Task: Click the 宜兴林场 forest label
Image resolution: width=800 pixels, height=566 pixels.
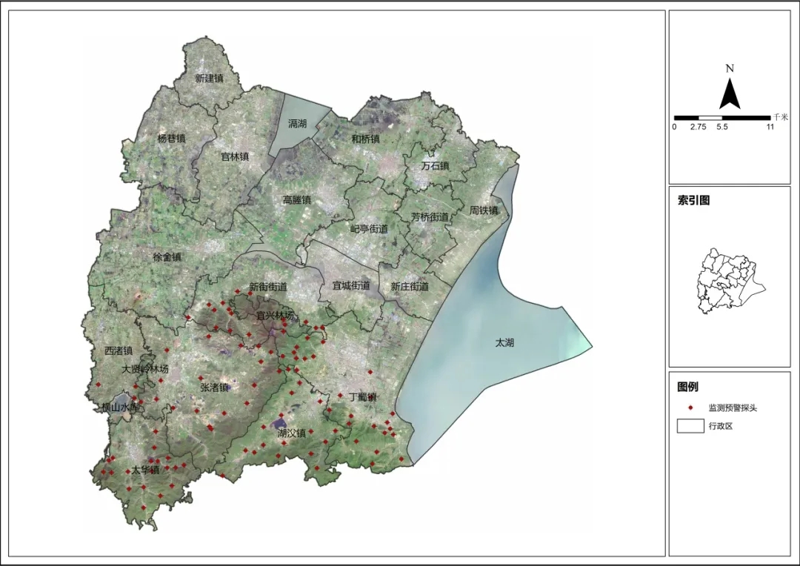Action: click(x=275, y=316)
